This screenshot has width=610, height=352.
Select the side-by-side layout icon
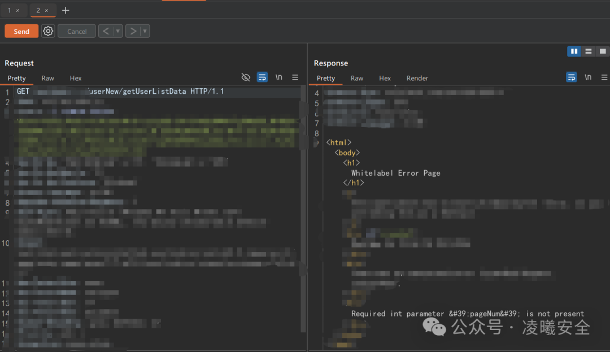click(574, 51)
